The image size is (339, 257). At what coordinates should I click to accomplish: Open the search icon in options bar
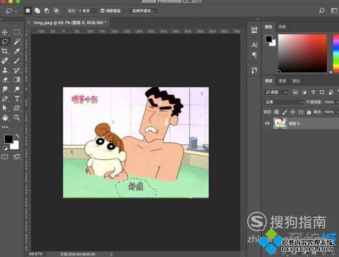[x=322, y=11]
